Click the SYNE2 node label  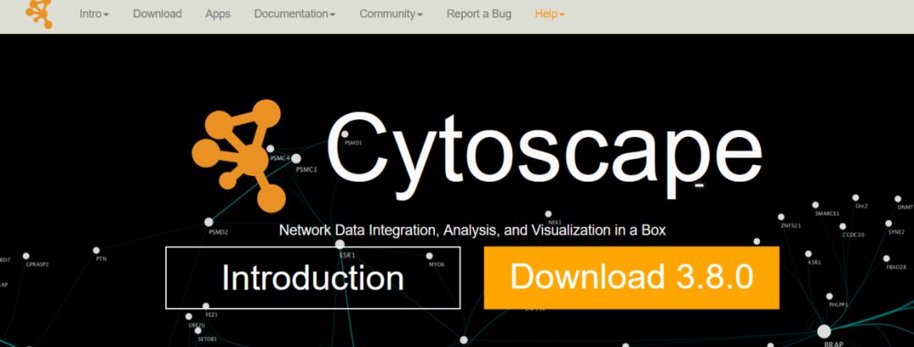pos(896,232)
